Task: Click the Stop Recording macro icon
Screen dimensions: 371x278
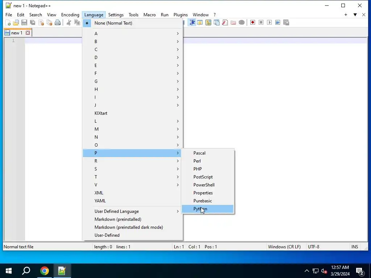Action: [261, 22]
